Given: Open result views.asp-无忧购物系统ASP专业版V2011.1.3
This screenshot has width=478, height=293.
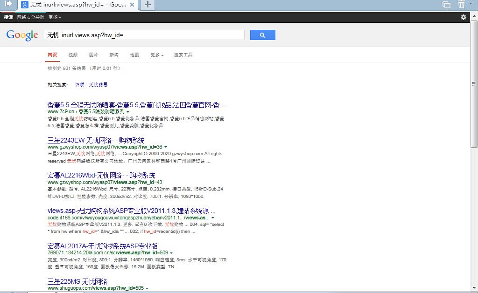Looking at the screenshot, I should pos(131,211).
